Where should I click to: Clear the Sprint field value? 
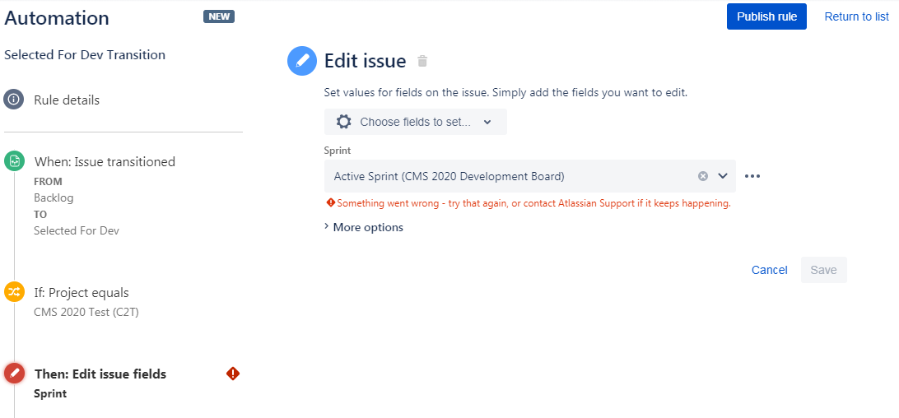[703, 176]
